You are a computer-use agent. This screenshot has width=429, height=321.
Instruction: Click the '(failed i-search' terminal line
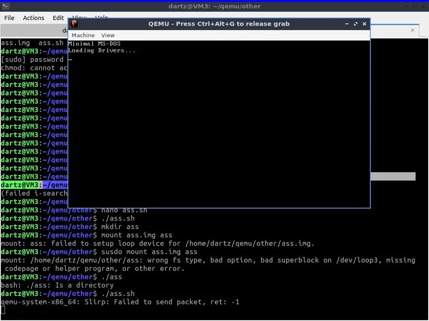click(34, 193)
